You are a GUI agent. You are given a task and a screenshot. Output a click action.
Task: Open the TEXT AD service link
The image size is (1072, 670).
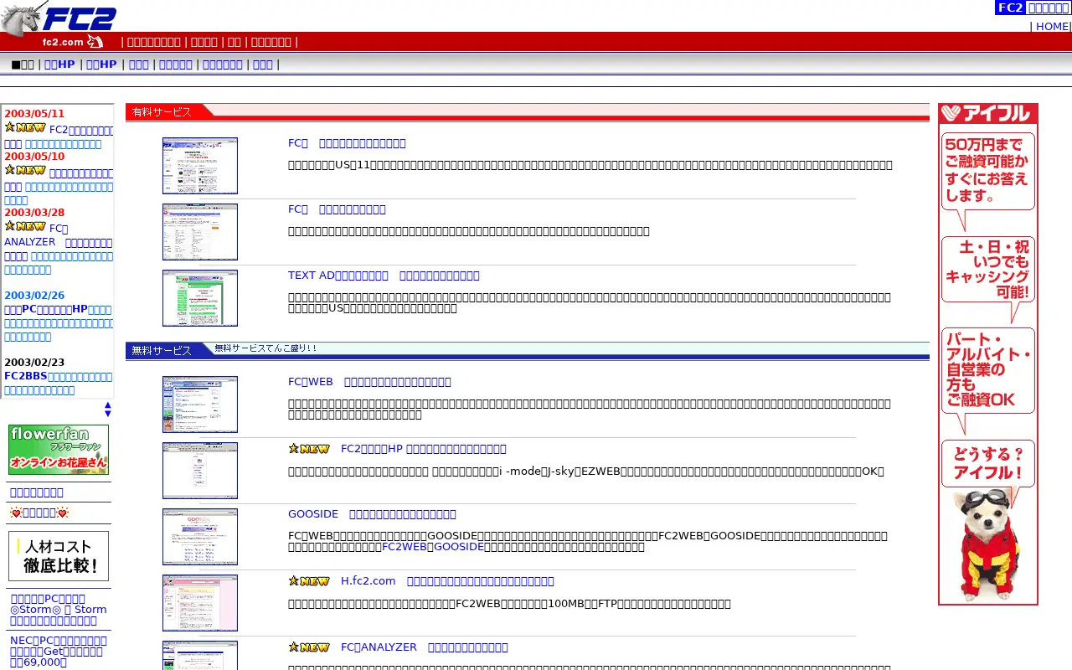point(384,276)
